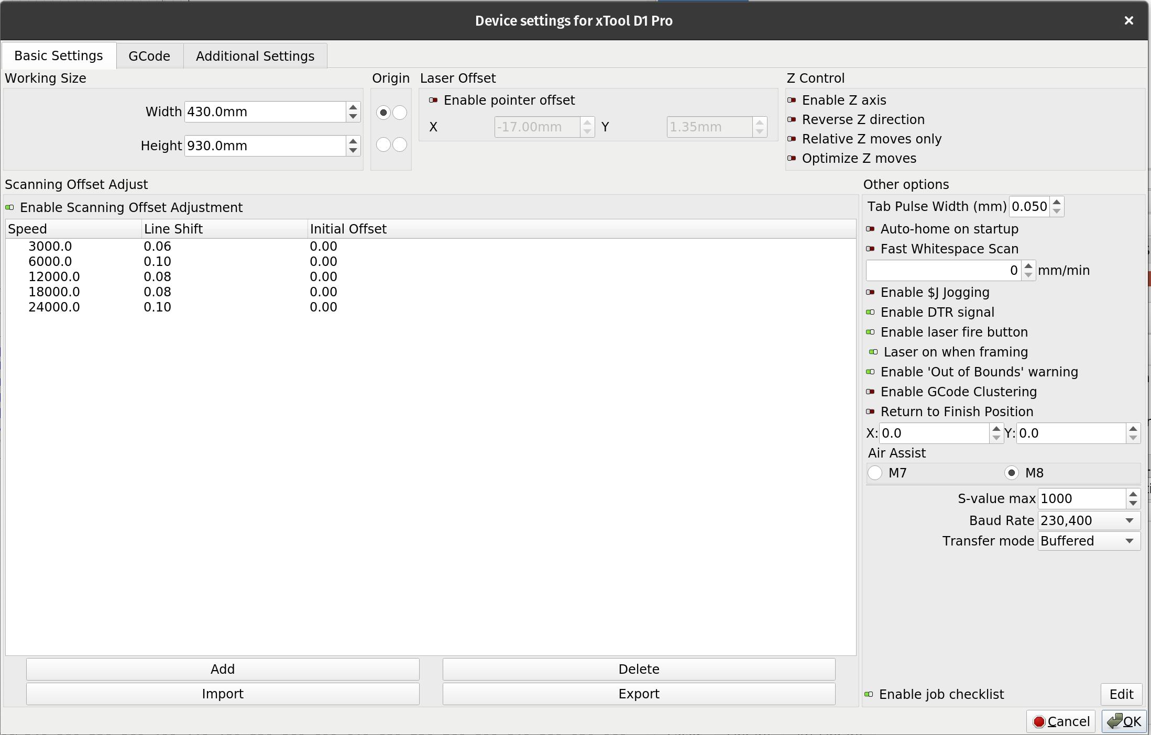Screen dimensions: 1151x735
Task: Toggle Return to Finish Position
Action: point(870,412)
